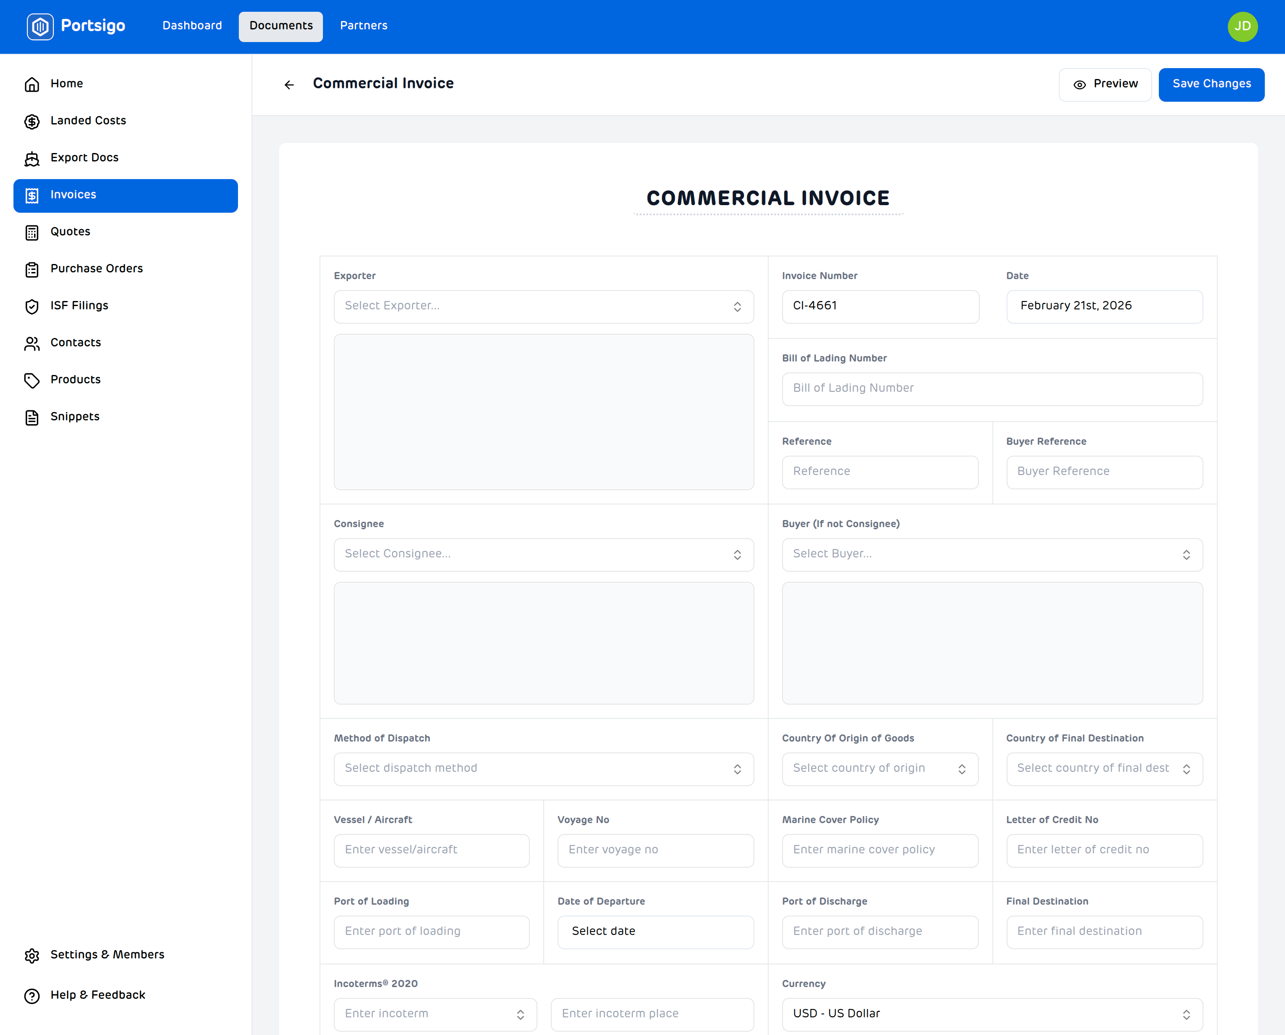Open Landed Costs in sidebar
The height and width of the screenshot is (1035, 1285).
[x=126, y=121]
